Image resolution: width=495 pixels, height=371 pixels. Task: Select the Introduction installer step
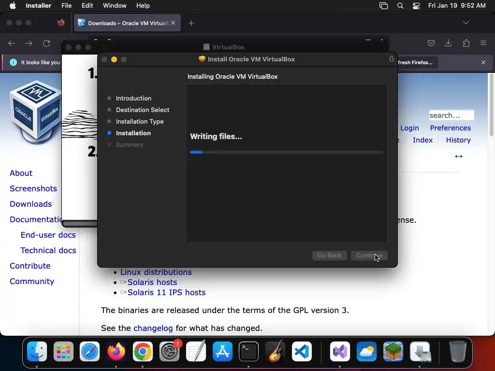pyautogui.click(x=133, y=98)
